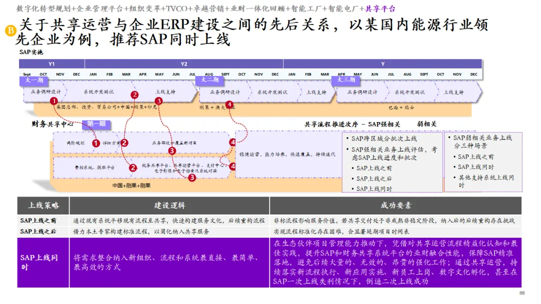The image size is (541, 304).
Task: Click the 在生态伙伴项目管理能力推动下 purple cell
Action: (x=396, y=262)
